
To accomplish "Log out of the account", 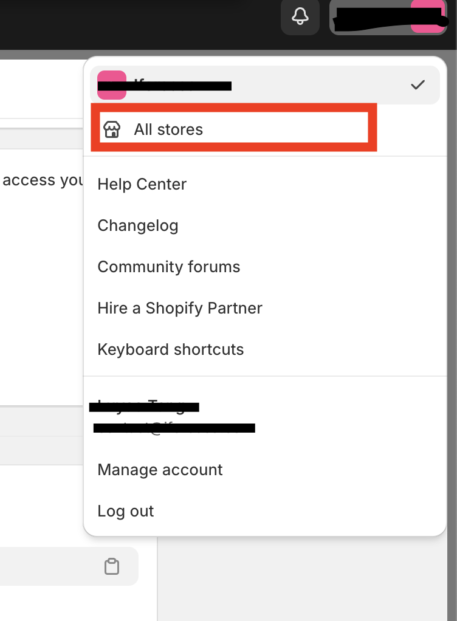I will 125,511.
